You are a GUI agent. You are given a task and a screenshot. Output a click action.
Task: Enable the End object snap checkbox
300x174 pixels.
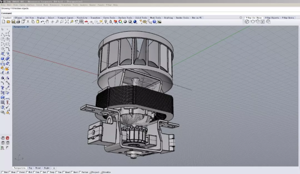pos(3,172)
